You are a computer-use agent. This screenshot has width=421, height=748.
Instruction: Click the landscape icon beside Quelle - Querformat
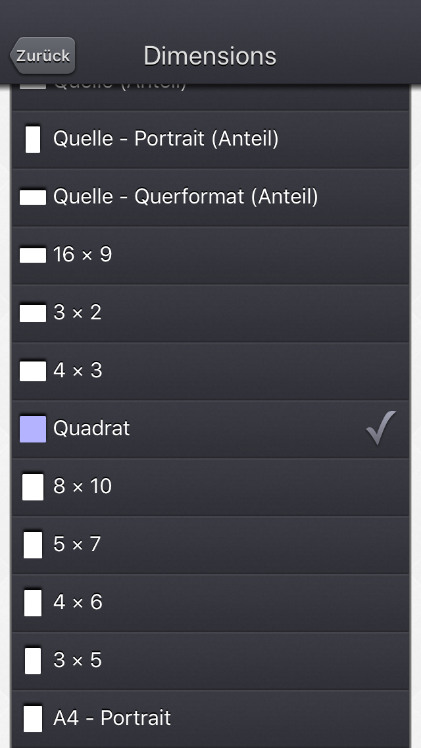tap(33, 197)
